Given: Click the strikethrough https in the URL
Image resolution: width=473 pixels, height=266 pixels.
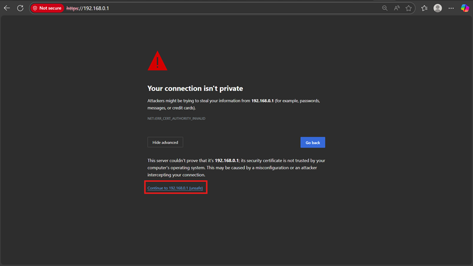Looking at the screenshot, I should 72,9.
